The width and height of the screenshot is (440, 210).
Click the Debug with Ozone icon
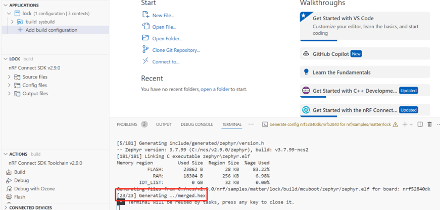(x=9, y=189)
